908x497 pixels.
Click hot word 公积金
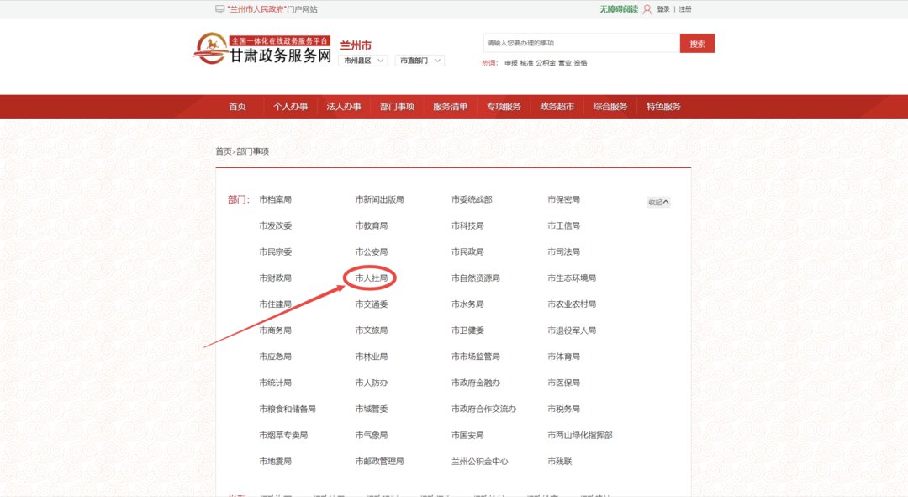tap(546, 62)
